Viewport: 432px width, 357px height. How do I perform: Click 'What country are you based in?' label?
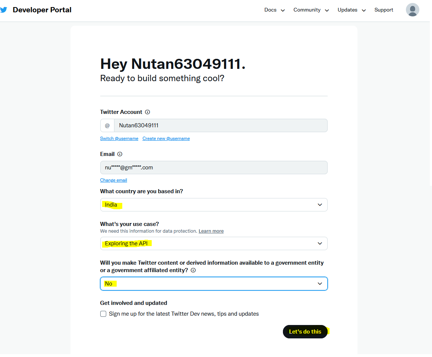141,191
